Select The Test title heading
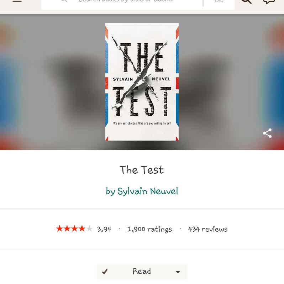Screen dimensions: 284x284 (x=142, y=170)
